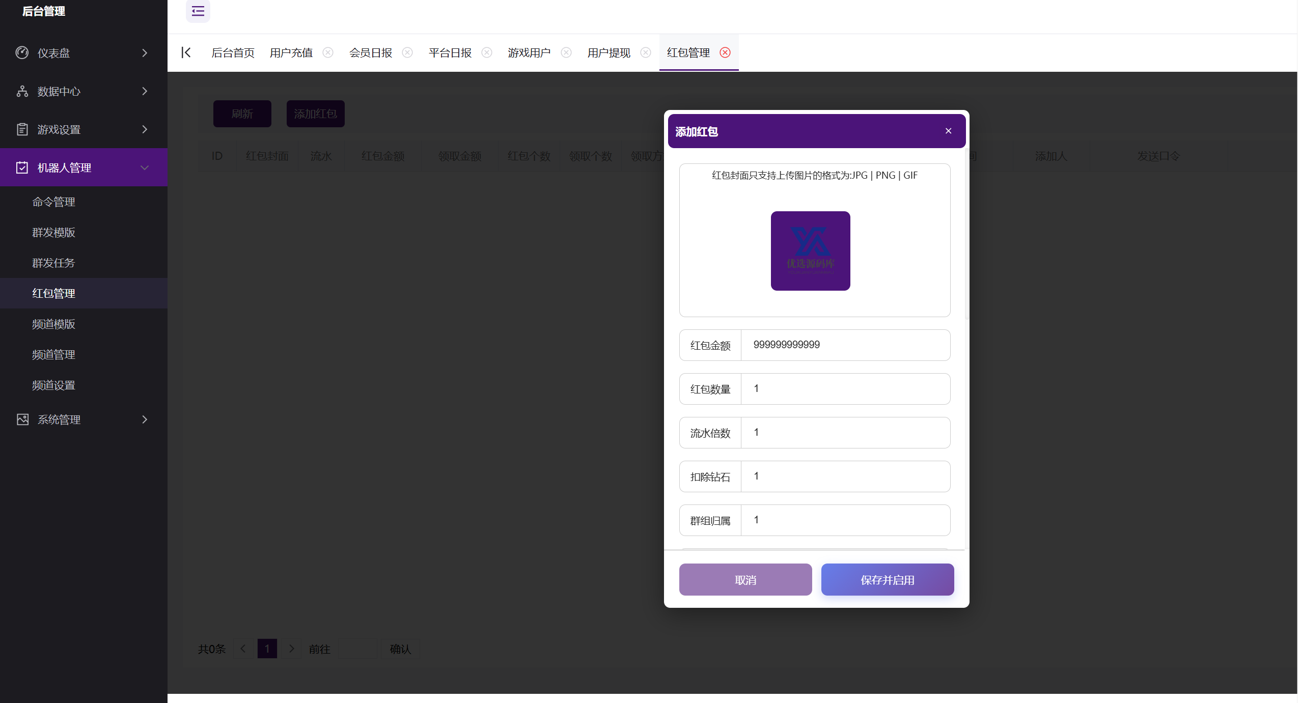The width and height of the screenshot is (1300, 703).
Task: Click the 保存并启用 button
Action: tap(888, 580)
